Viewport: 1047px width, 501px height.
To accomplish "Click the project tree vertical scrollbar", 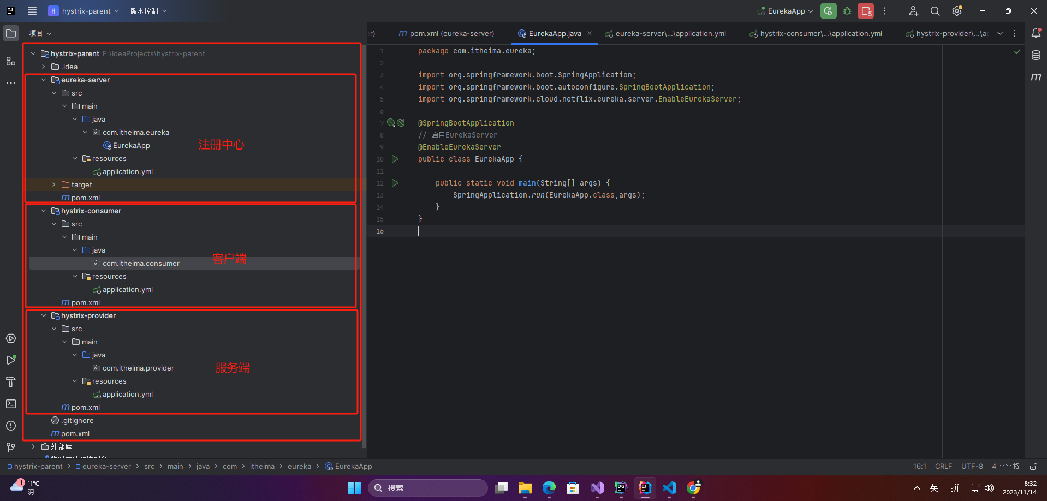I will [364, 246].
